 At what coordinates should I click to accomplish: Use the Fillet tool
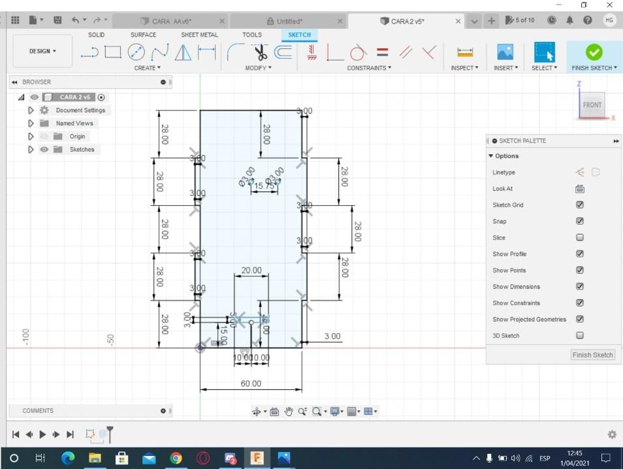(x=235, y=52)
